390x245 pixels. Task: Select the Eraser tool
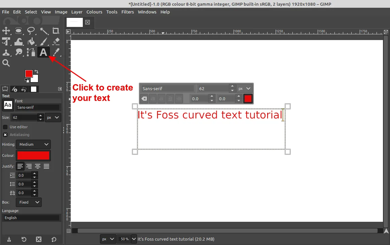[56, 41]
